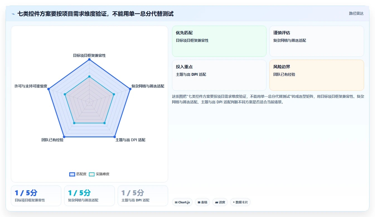Click the teal 实施难度 legend color box
375x217 pixels.
coord(92,174)
